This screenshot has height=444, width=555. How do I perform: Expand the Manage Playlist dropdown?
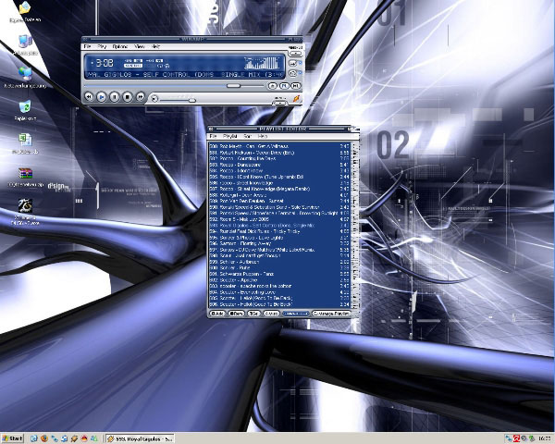coord(329,313)
